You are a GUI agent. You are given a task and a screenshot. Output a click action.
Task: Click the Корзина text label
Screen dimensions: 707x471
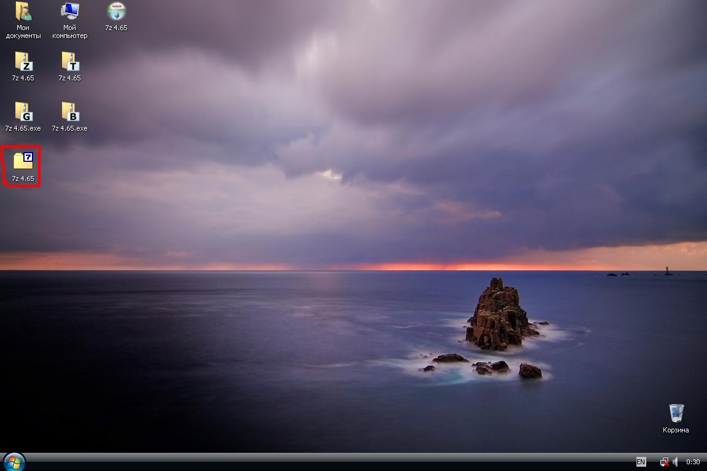pos(676,430)
